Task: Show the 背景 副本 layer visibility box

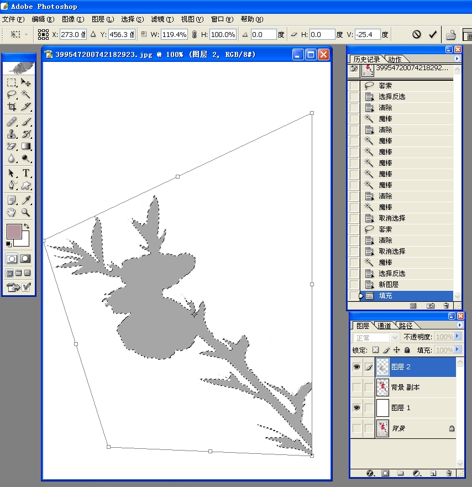Action: point(356,387)
